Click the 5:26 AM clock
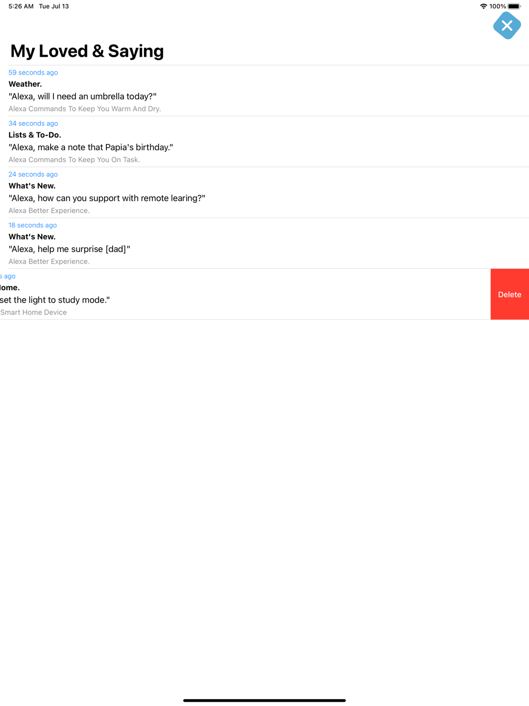The image size is (529, 706). coord(21,6)
